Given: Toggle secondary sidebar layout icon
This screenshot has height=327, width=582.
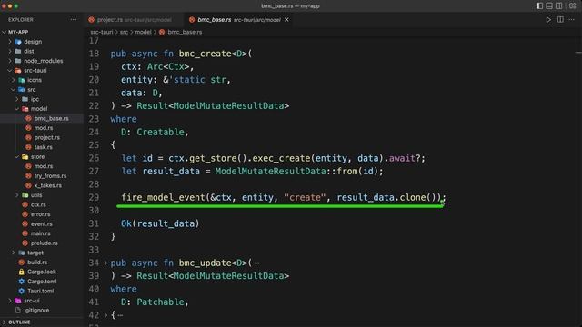Looking at the screenshot, I should (x=558, y=6).
